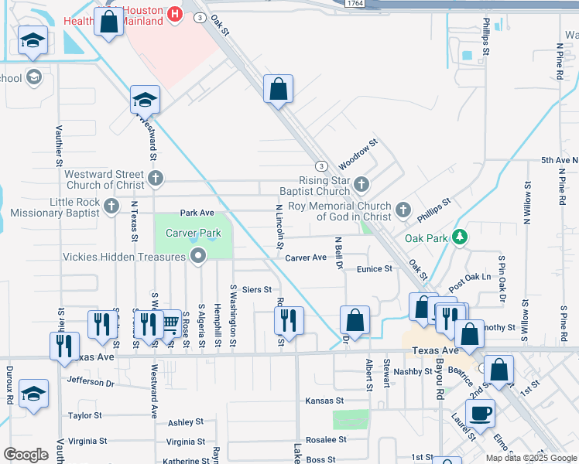The height and width of the screenshot is (464, 579).
Task: Select the 'N Willow St' label
Action: [527, 203]
